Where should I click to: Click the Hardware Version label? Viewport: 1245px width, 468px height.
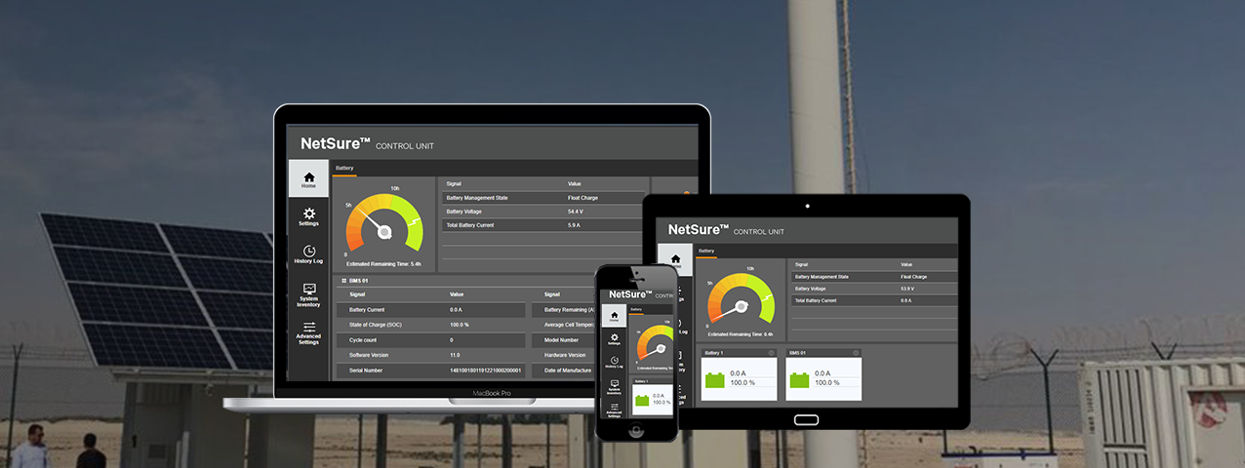tap(565, 355)
